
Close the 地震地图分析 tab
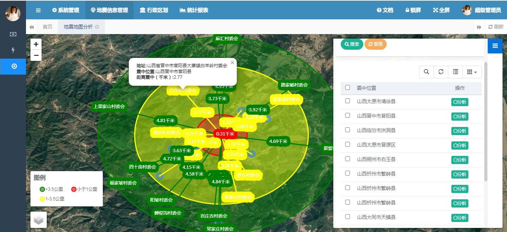coord(97,27)
